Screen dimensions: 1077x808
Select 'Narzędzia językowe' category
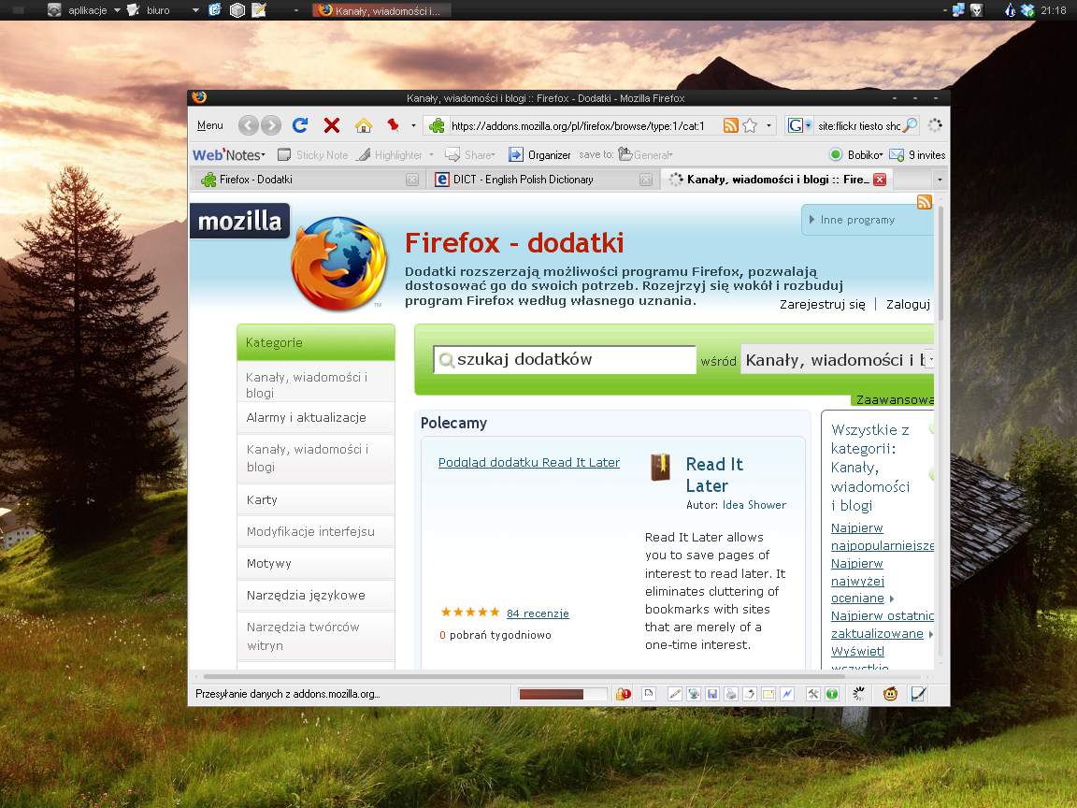[x=316, y=595]
